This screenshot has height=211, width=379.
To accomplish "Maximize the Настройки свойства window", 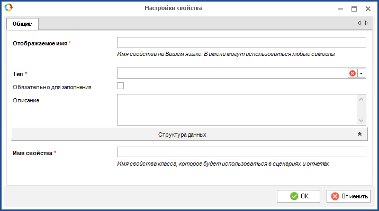I will [x=354, y=8].
